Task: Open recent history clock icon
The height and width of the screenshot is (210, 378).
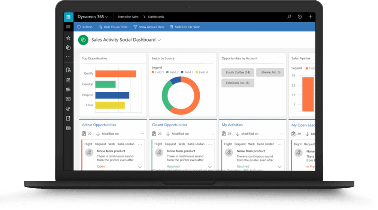Action: [x=300, y=16]
